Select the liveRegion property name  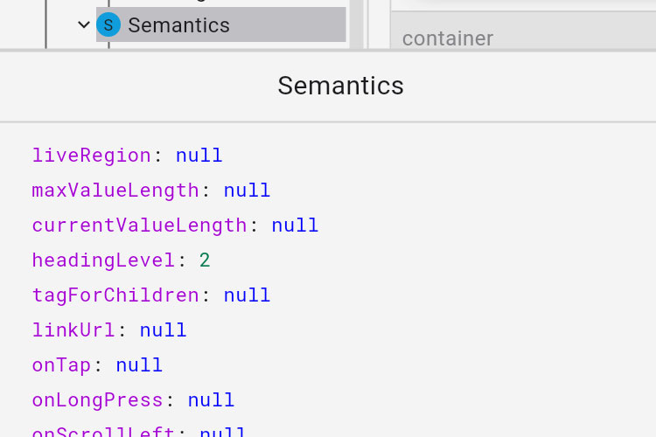(x=91, y=156)
